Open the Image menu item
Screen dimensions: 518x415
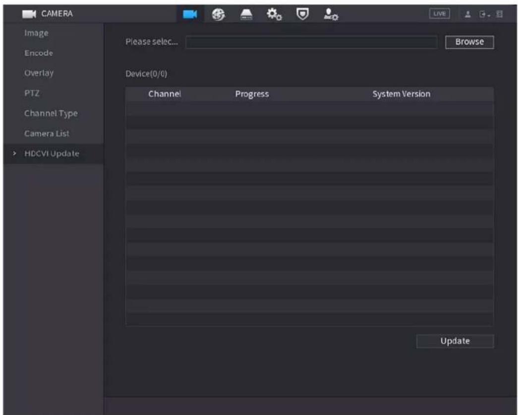pyautogui.click(x=36, y=33)
